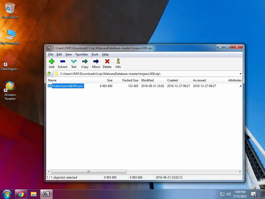This screenshot has width=265, height=199.
Task: Sort by the Size column header
Action: pos(101,80)
